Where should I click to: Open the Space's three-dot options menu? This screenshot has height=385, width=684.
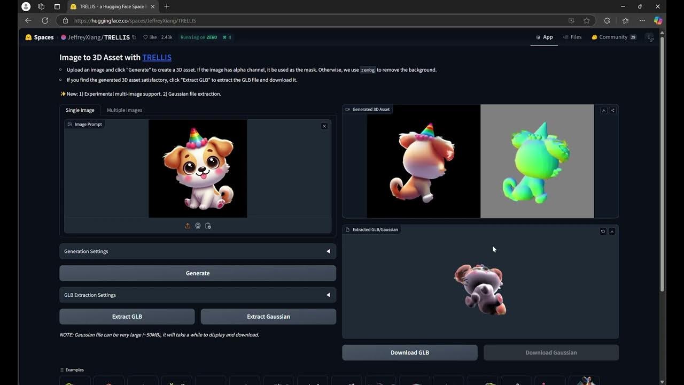point(649,37)
